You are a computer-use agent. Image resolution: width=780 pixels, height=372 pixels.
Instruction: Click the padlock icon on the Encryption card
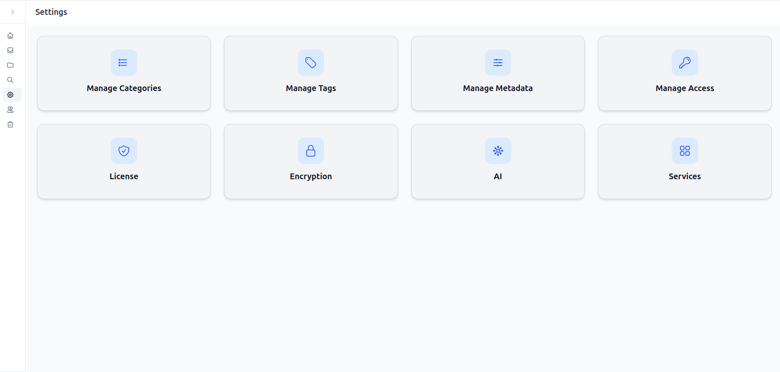click(311, 151)
